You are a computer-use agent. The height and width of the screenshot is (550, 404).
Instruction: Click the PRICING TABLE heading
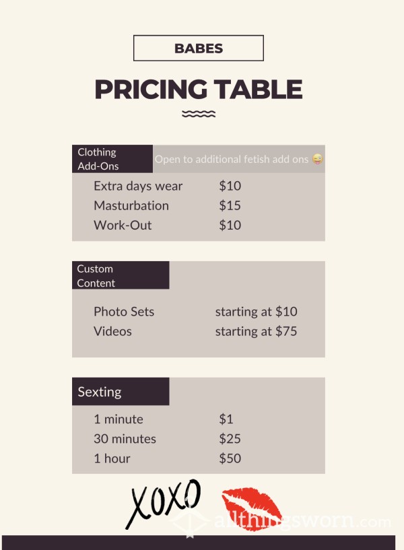pyautogui.click(x=199, y=89)
